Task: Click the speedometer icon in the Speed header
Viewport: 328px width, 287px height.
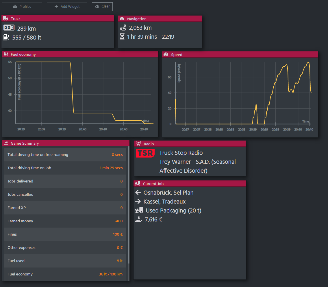Action: tap(166, 54)
